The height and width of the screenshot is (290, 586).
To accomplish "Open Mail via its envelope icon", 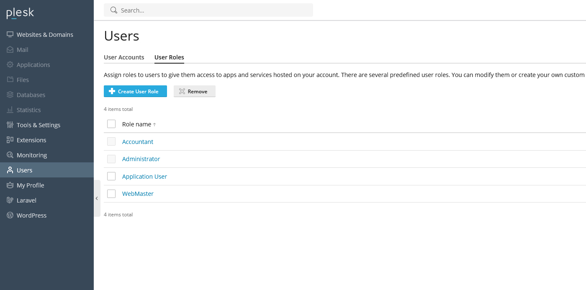I will 10,50.
